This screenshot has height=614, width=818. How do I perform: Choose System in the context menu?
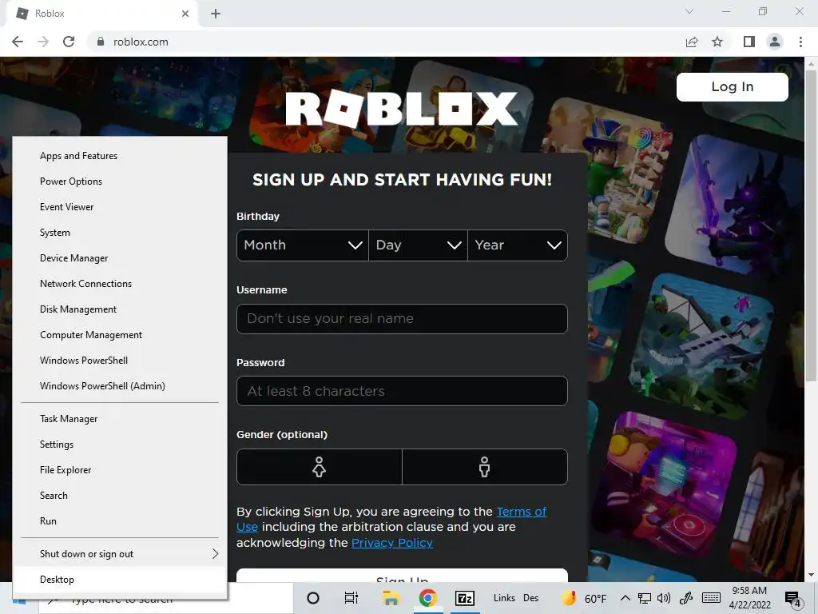pos(120,233)
